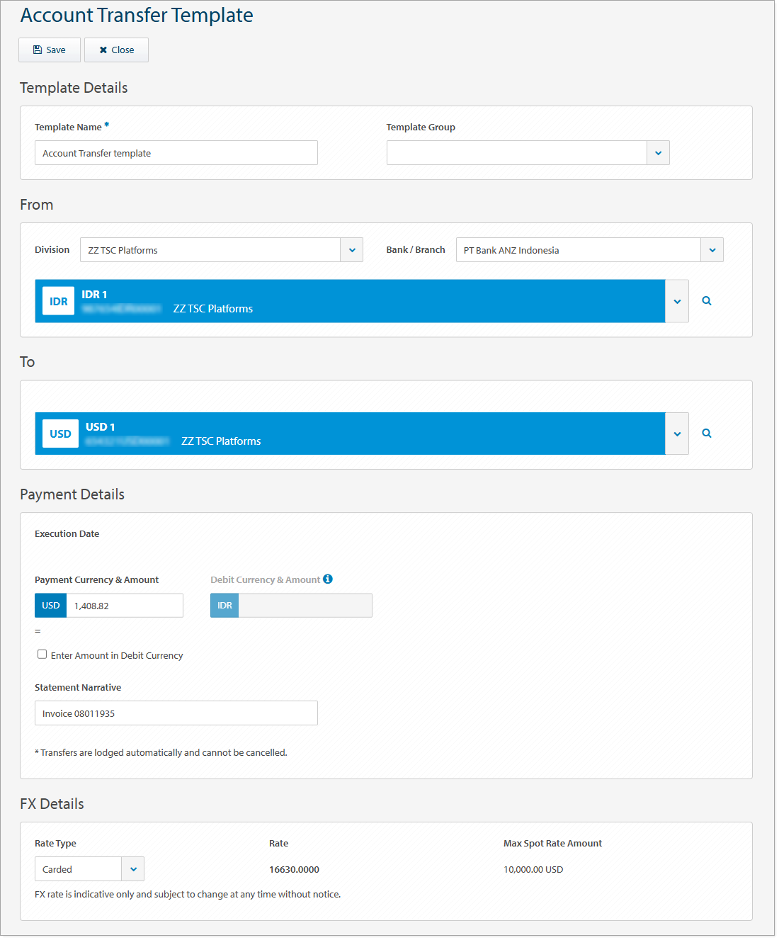Click the Template Name input field
The image size is (779, 940).
point(176,152)
